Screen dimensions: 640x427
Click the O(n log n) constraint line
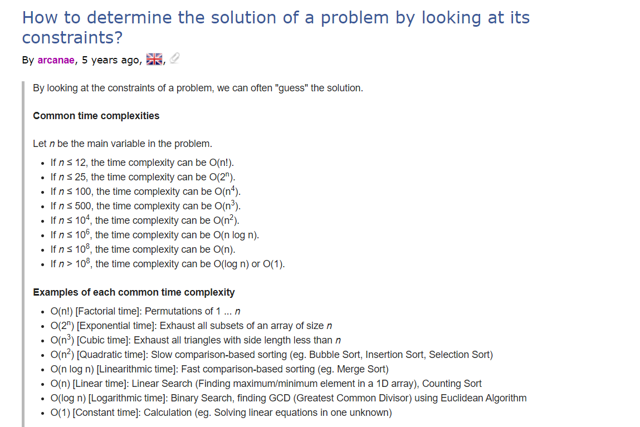(x=155, y=235)
